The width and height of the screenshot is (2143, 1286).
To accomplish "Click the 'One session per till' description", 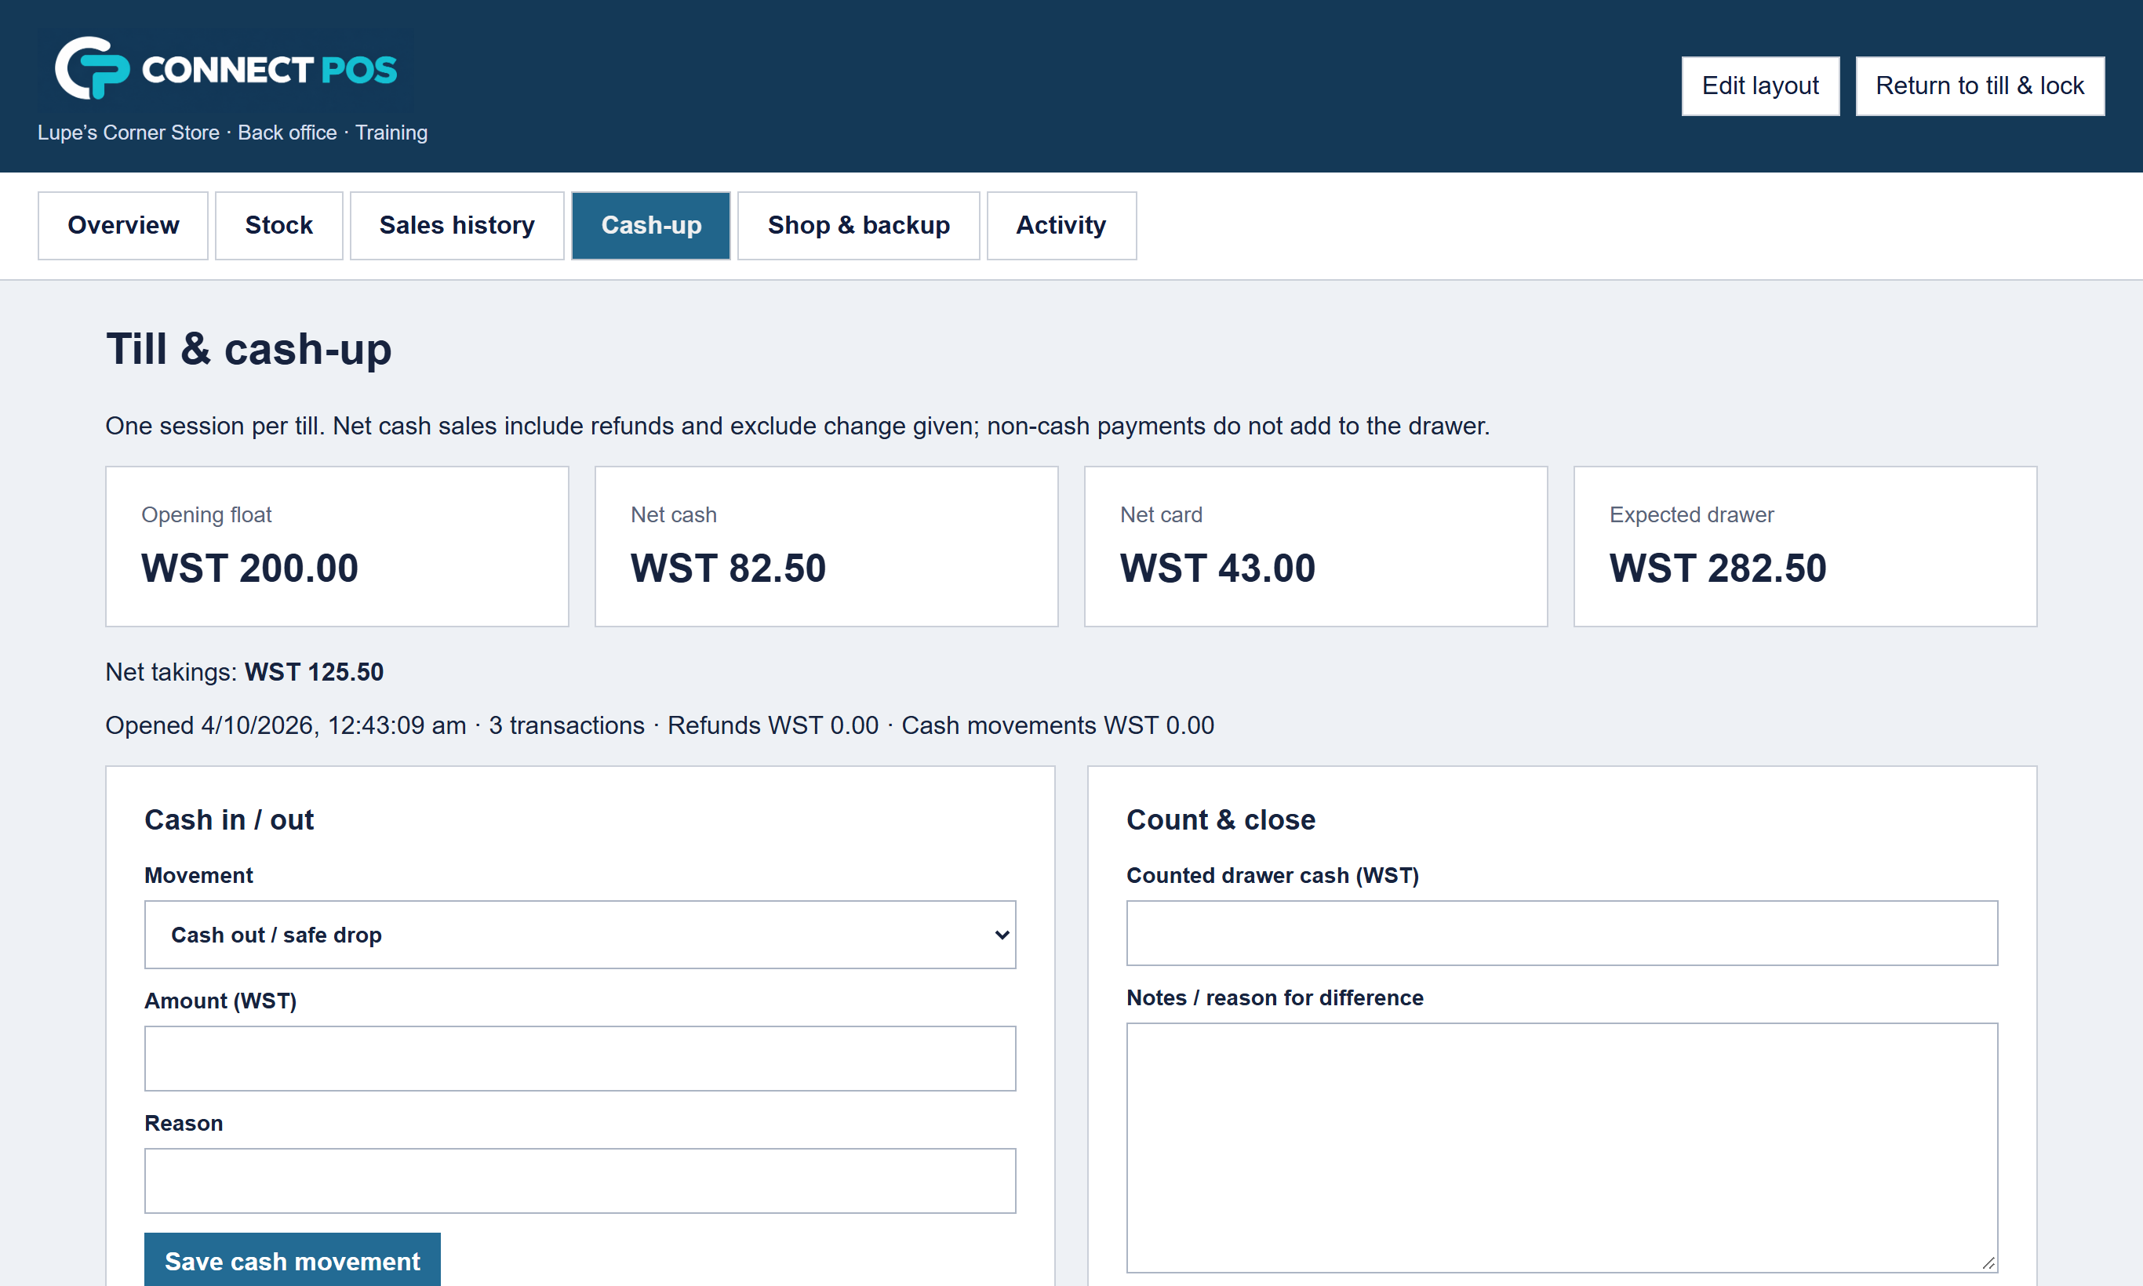I will click(798, 427).
